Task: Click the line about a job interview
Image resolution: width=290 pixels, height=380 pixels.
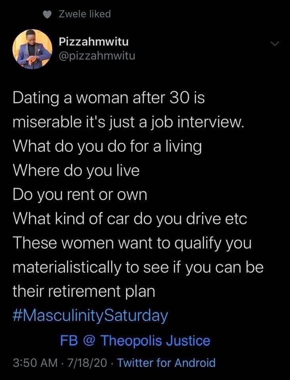Action: pyautogui.click(x=128, y=122)
